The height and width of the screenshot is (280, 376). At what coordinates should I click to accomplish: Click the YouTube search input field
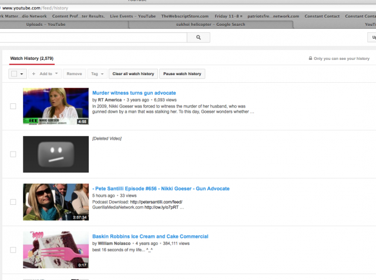coord(93,38)
